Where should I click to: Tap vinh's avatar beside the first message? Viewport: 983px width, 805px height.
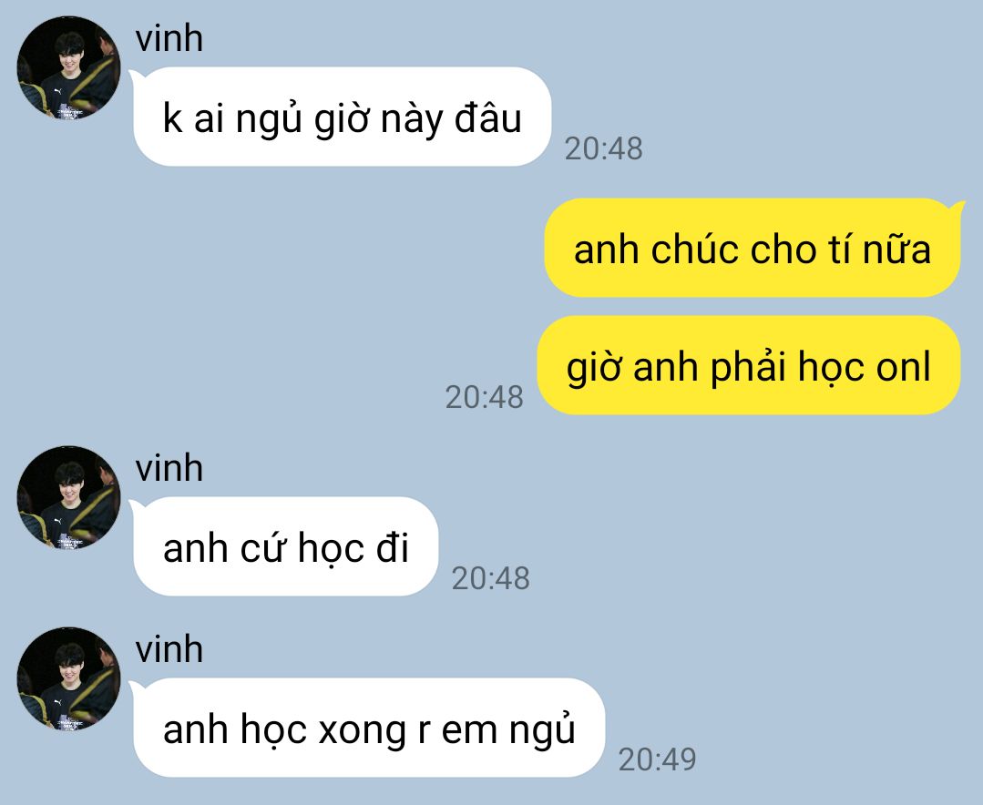69,67
